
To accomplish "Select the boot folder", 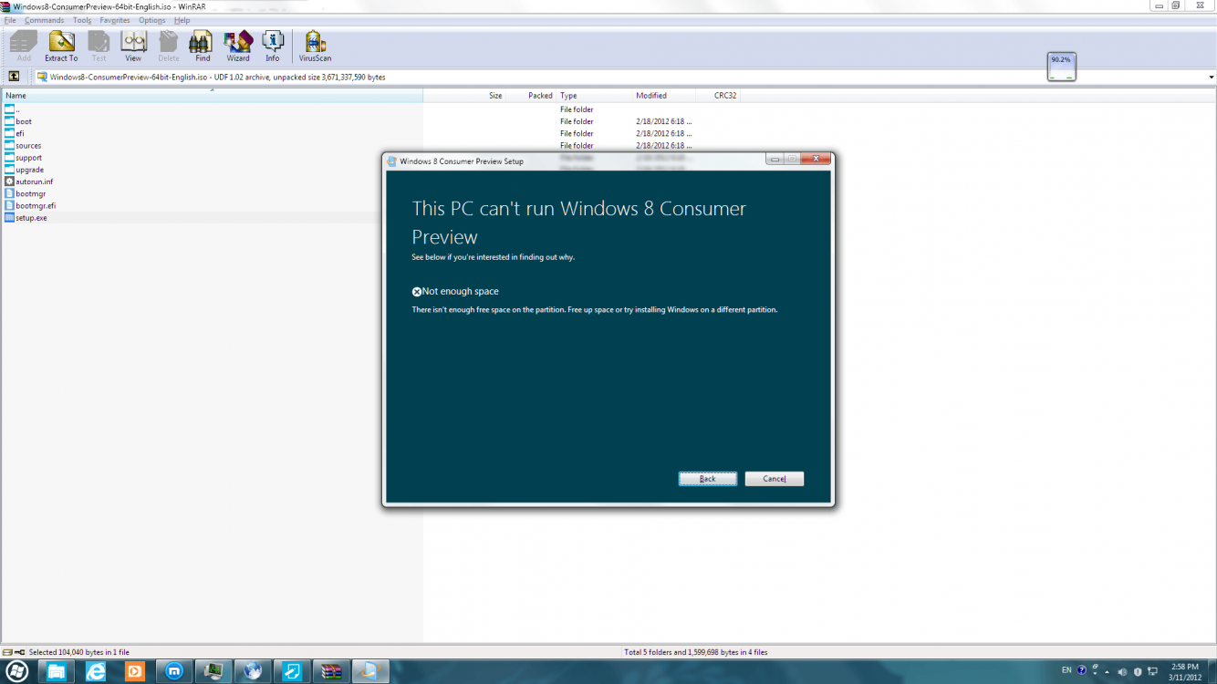I will [18, 121].
